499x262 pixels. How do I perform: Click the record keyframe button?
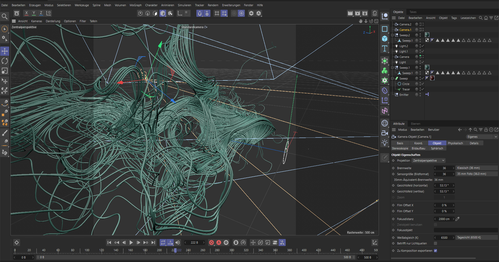tap(212, 243)
